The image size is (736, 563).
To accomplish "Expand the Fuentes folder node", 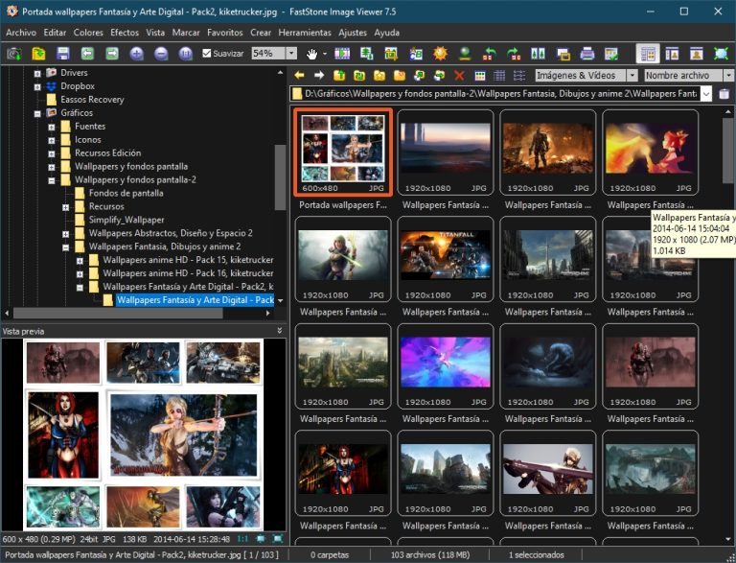I will point(52,127).
